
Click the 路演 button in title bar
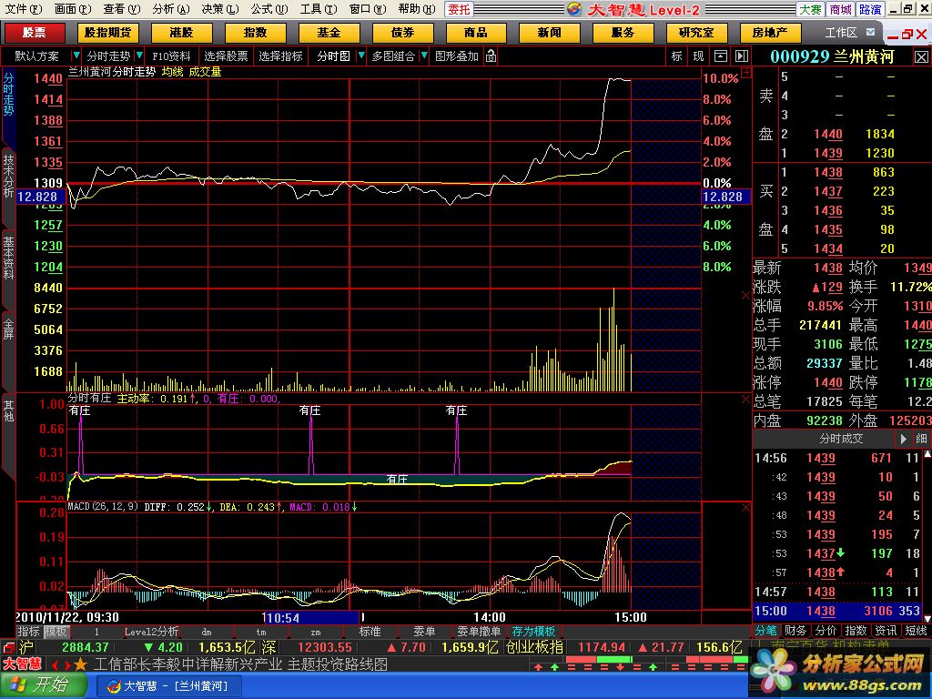[871, 9]
